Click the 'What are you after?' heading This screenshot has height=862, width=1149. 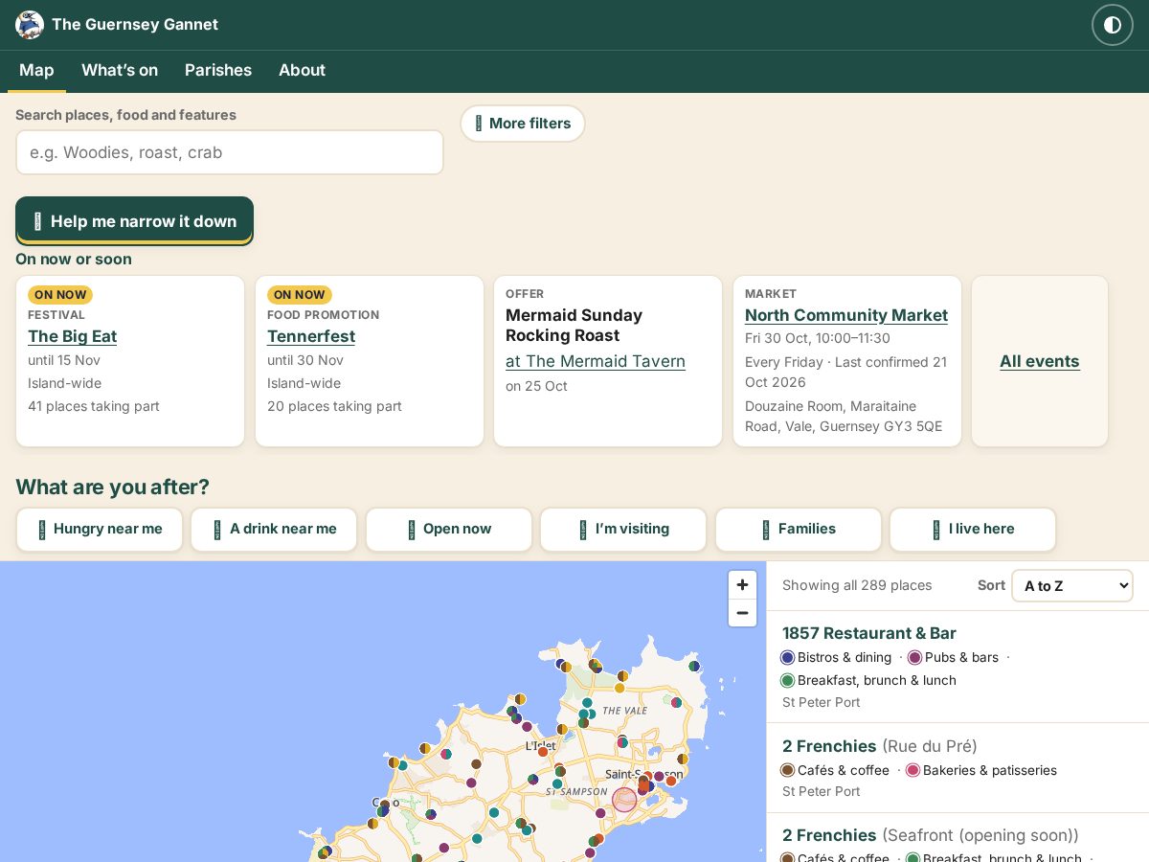tap(113, 487)
